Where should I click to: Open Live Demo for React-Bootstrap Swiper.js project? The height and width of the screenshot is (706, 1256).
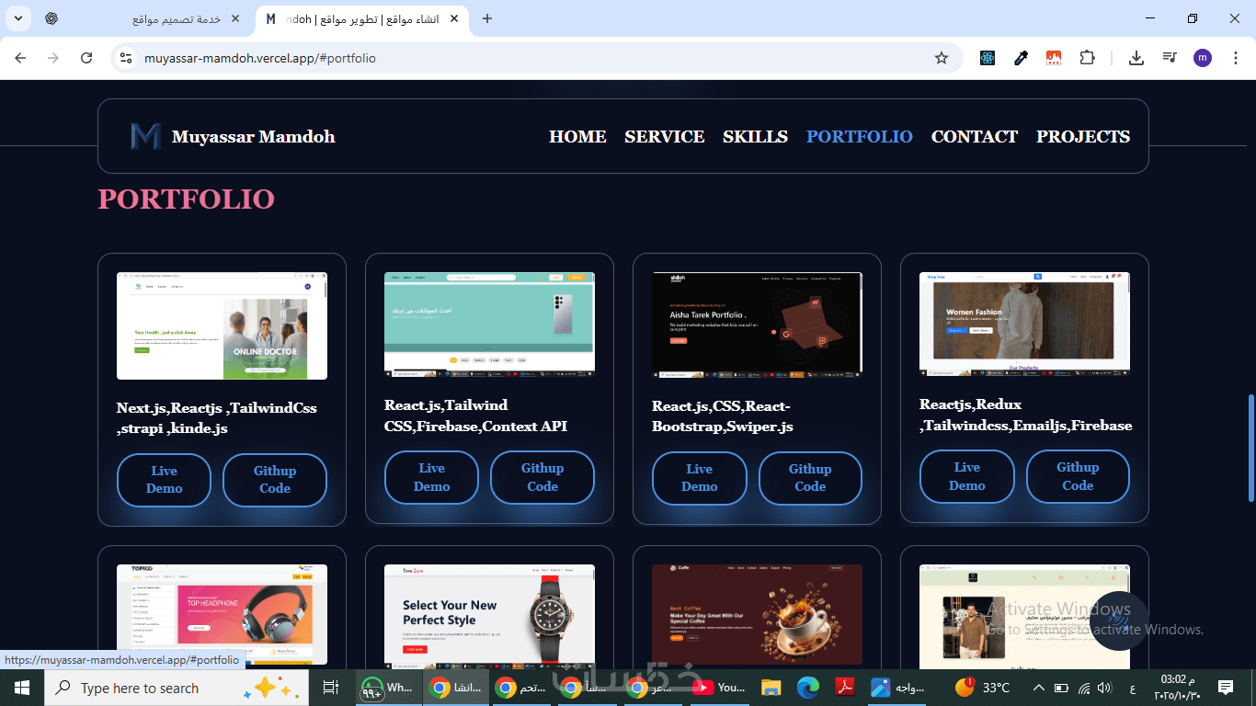699,478
